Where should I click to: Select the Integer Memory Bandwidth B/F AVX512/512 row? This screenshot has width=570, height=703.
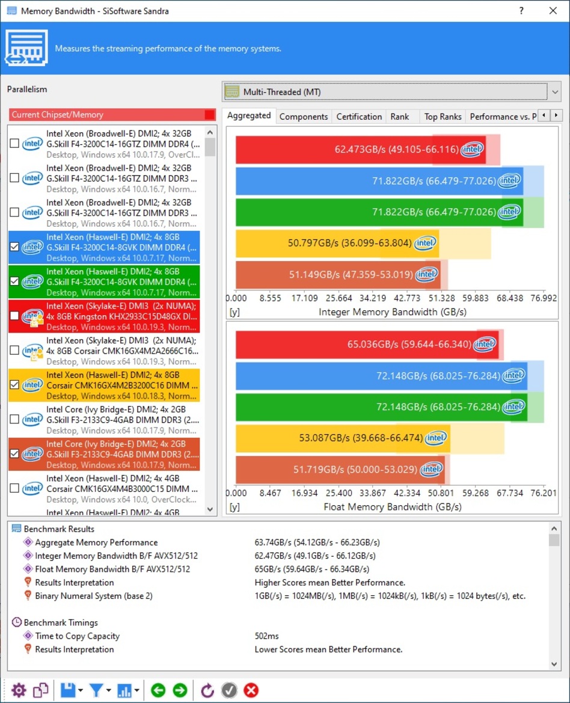pos(279,556)
